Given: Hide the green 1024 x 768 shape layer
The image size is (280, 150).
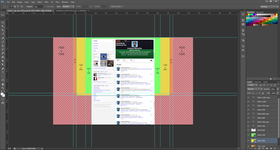Looking at the screenshot, I should [x=248, y=135].
